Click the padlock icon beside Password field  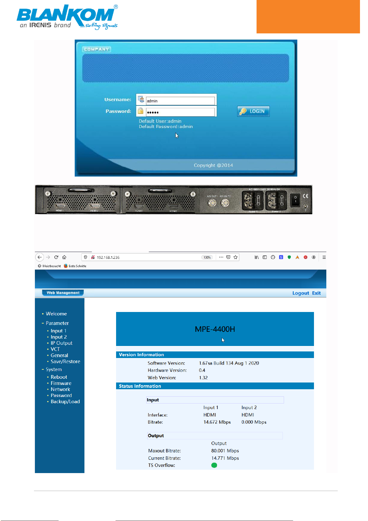pyautogui.click(x=140, y=111)
